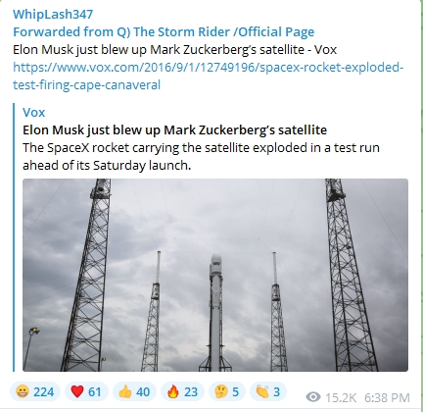Click the thinking face reaction emoji
The image size is (423, 412).
click(x=221, y=391)
